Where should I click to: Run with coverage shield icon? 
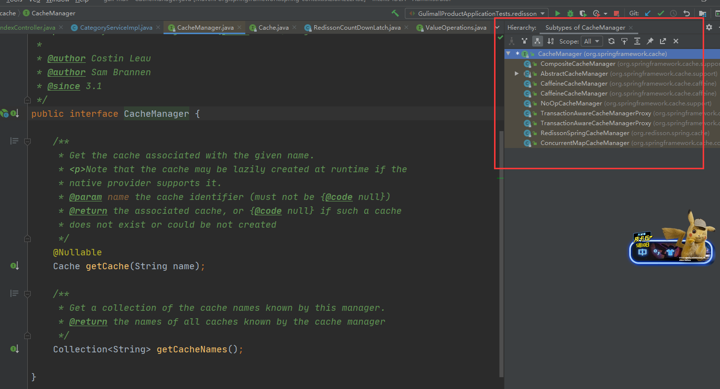[583, 13]
